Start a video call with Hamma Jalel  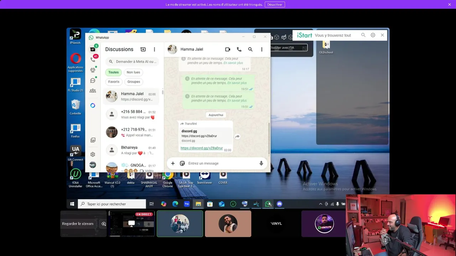228,49
